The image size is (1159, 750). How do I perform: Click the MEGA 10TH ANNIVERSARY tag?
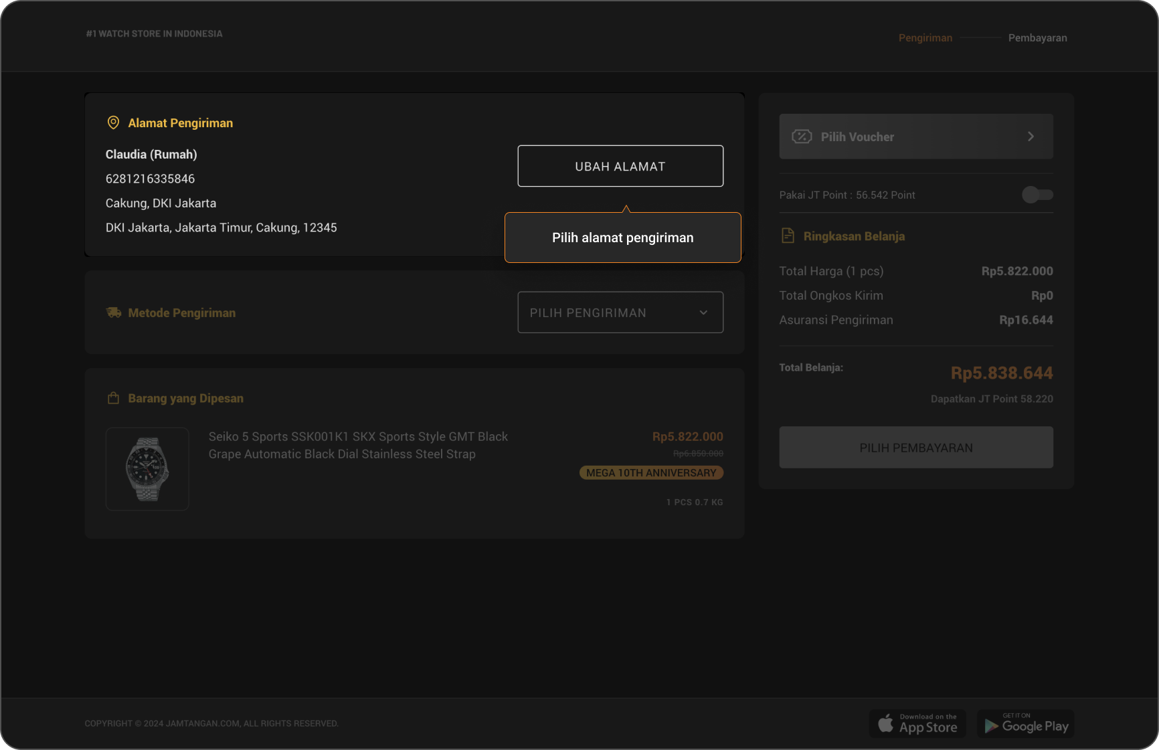click(x=651, y=473)
